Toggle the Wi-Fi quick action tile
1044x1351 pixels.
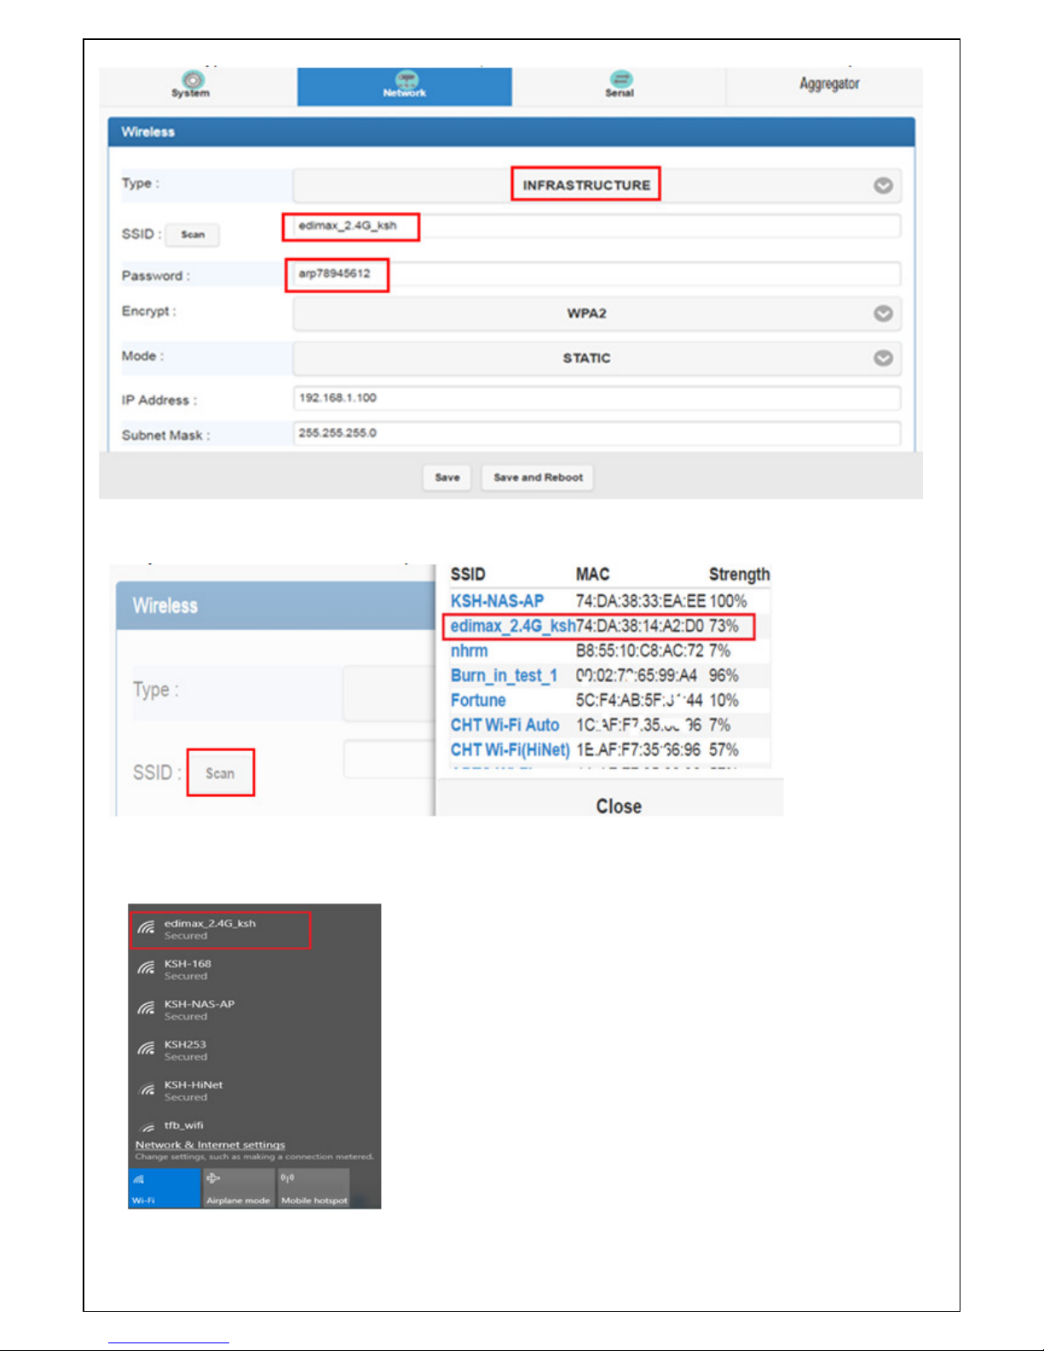click(x=164, y=1187)
